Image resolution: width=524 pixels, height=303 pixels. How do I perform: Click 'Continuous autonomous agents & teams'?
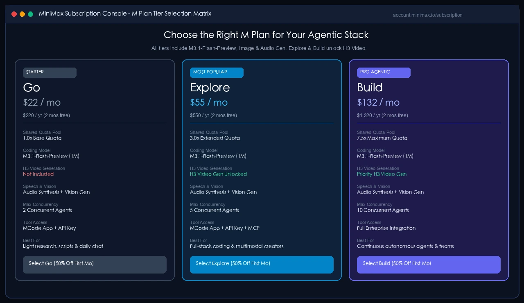coord(405,246)
